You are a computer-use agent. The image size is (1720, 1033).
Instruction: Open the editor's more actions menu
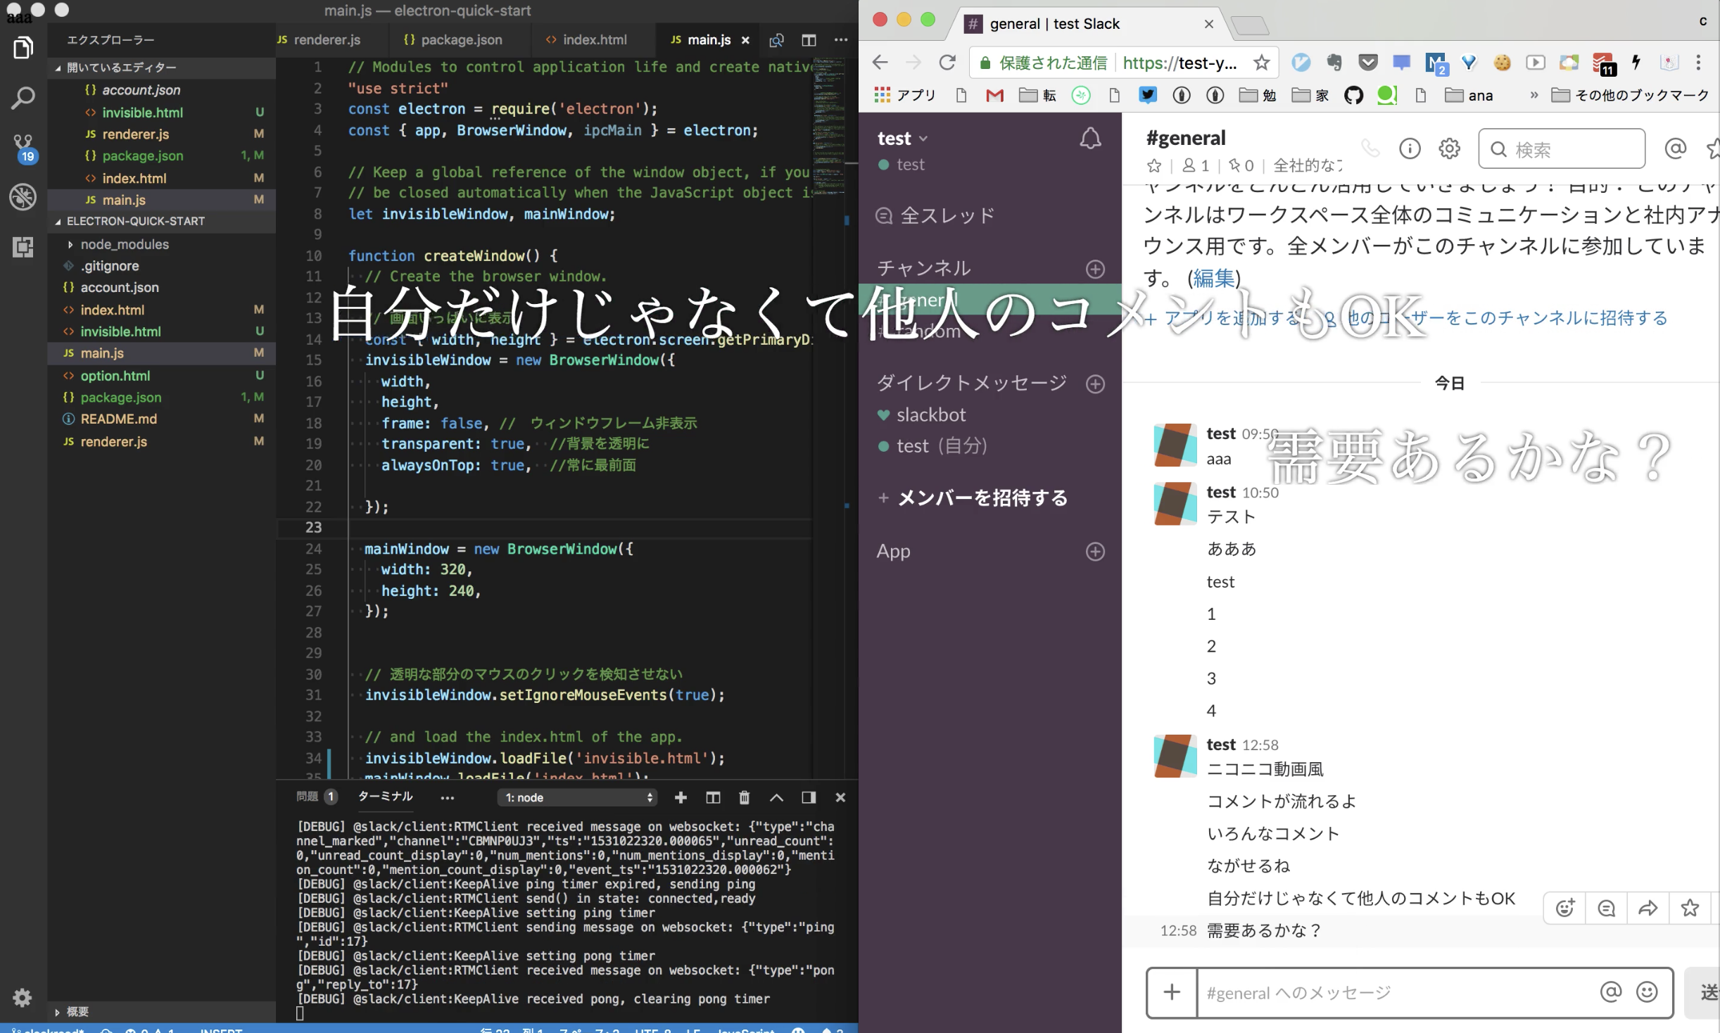click(841, 40)
